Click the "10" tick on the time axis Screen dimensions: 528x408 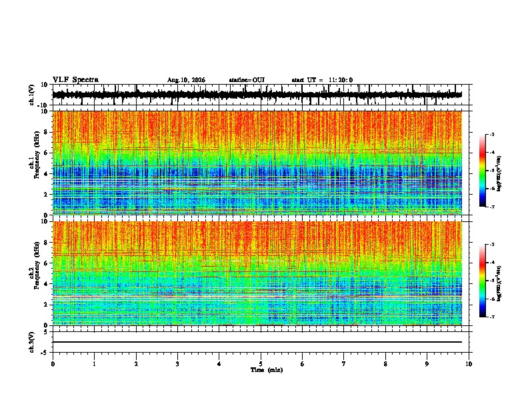click(x=469, y=364)
